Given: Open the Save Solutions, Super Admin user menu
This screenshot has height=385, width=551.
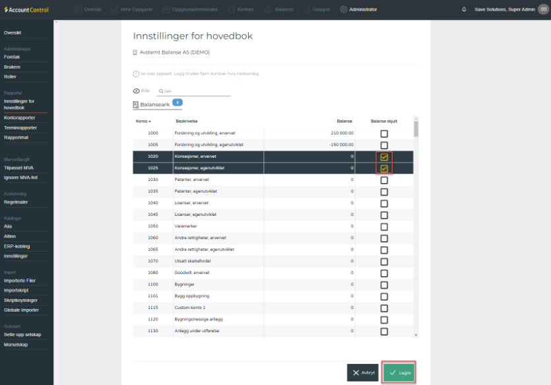Looking at the screenshot, I should [505, 9].
